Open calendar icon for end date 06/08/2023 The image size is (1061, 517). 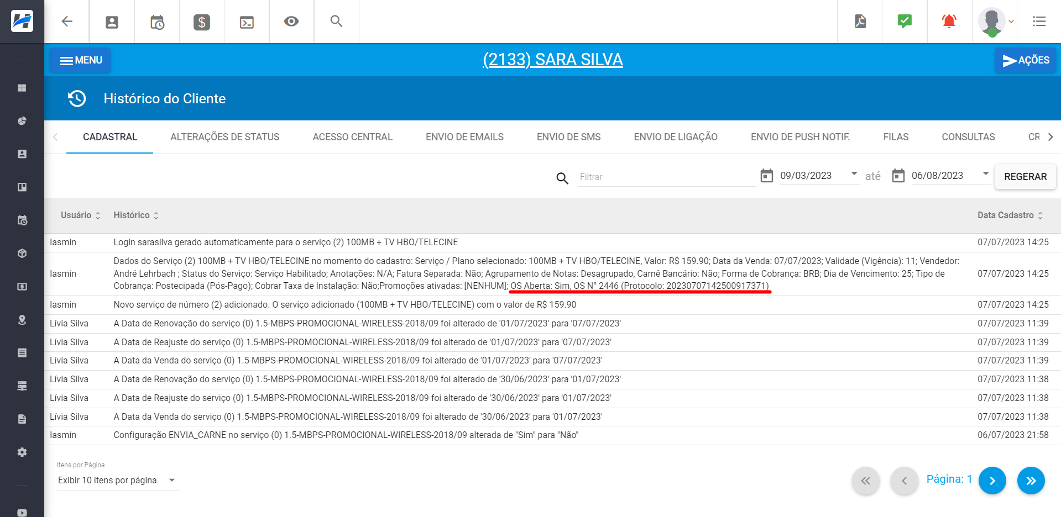click(898, 176)
